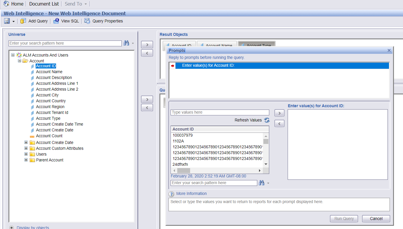Expand the Account Create Date folder
The image size is (403, 229).
click(x=26, y=142)
